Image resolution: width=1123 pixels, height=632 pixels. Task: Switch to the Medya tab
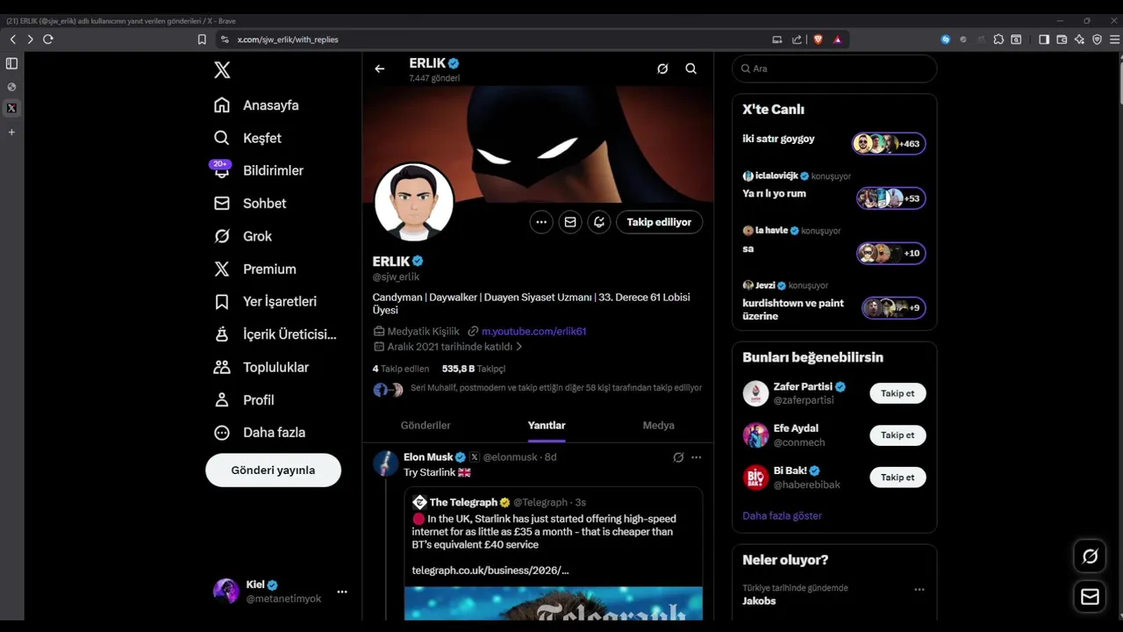pos(658,426)
